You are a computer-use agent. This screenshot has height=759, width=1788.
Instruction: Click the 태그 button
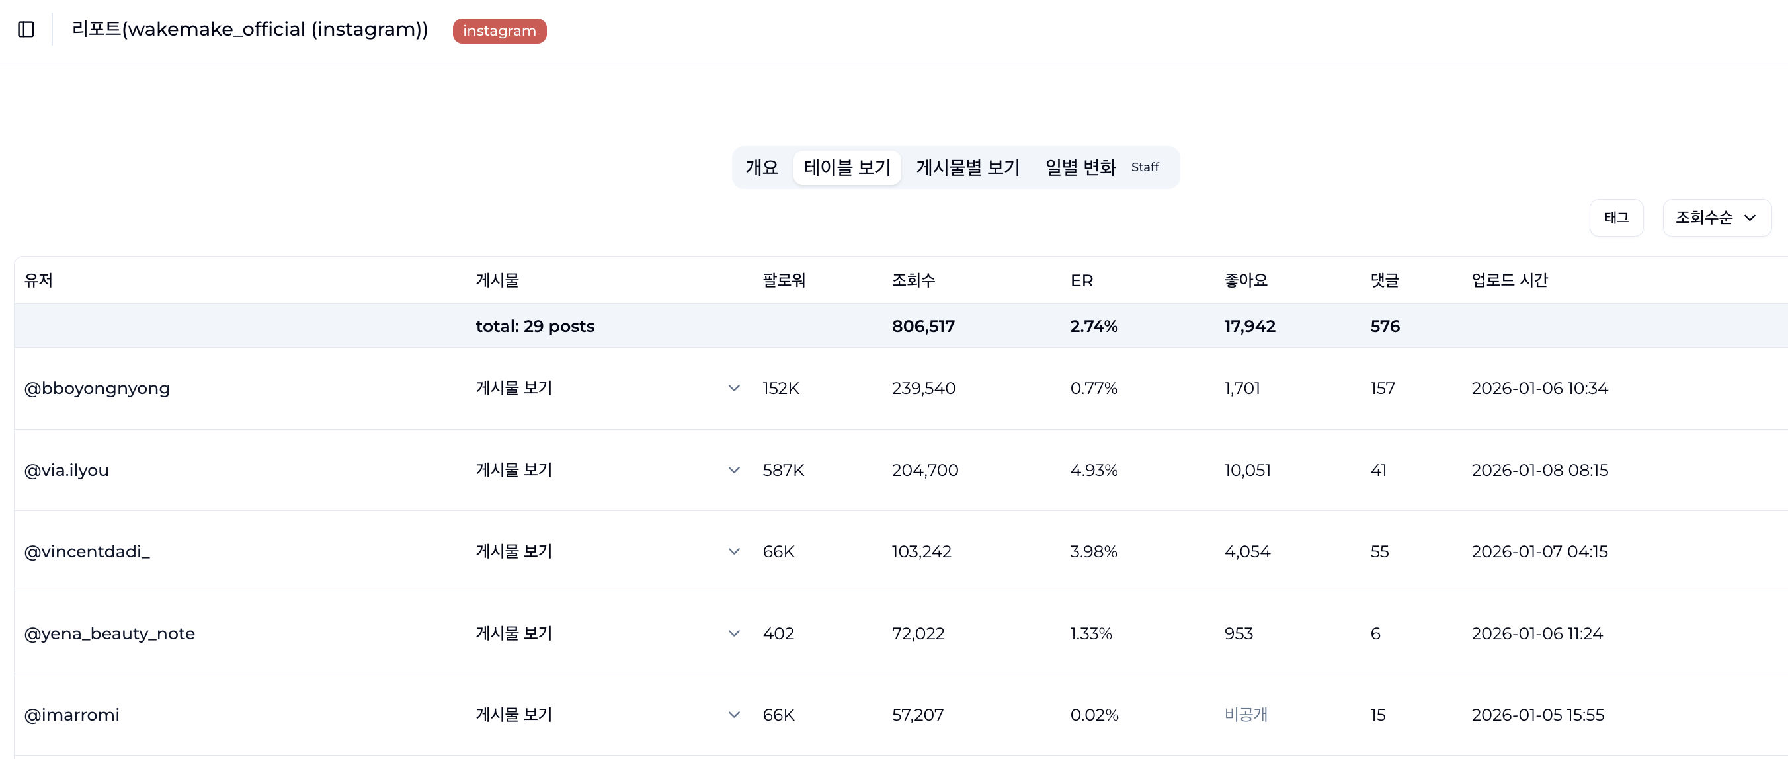(x=1615, y=218)
